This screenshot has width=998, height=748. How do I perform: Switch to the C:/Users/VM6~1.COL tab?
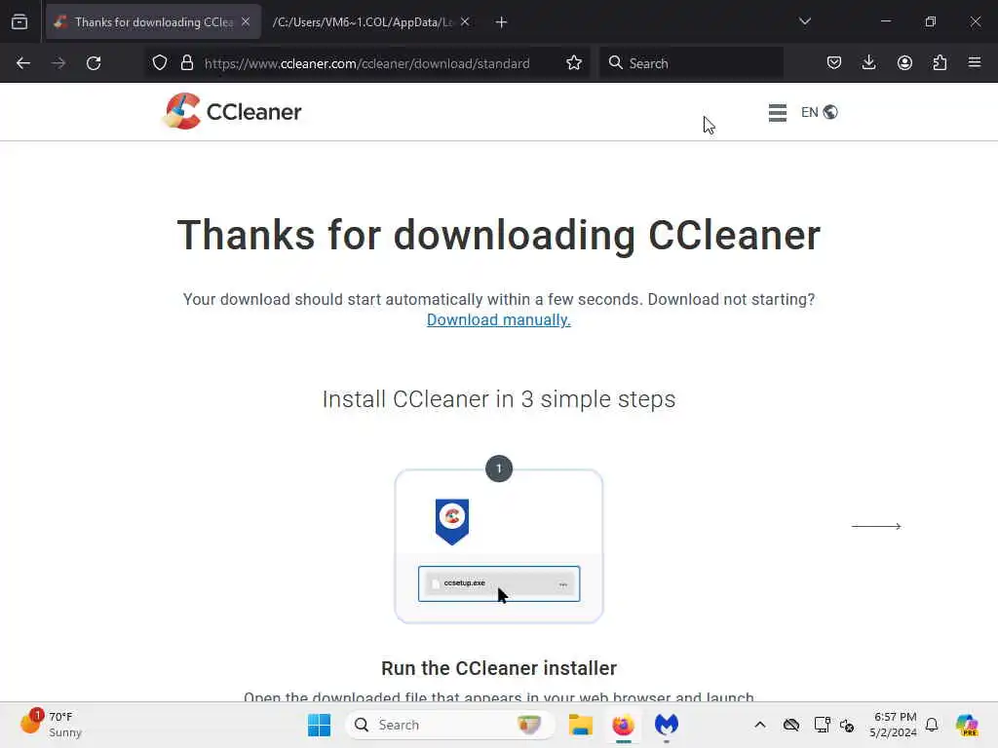[362, 22]
